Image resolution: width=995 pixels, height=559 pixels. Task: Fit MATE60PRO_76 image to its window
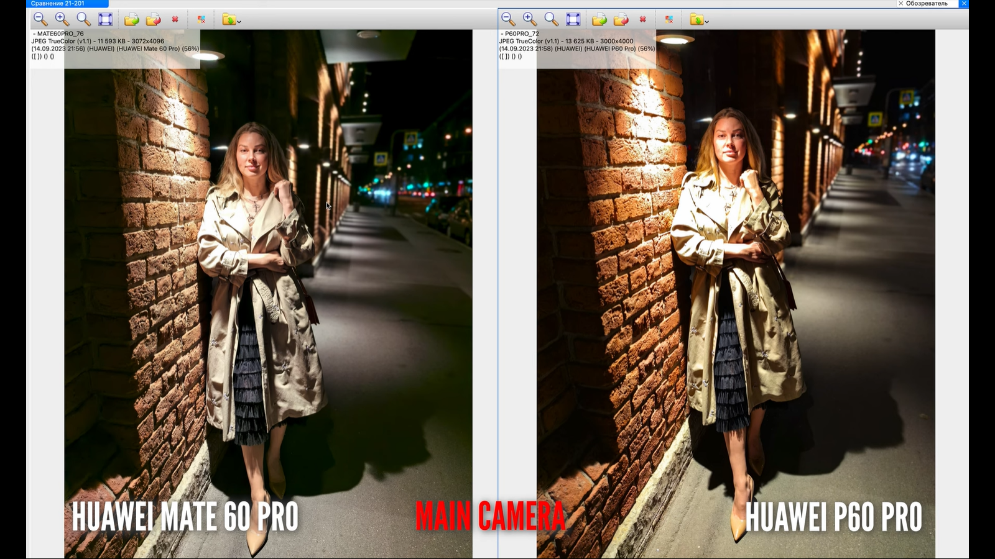(x=106, y=19)
